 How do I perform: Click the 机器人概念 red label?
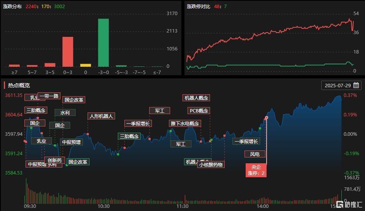(x=196, y=98)
